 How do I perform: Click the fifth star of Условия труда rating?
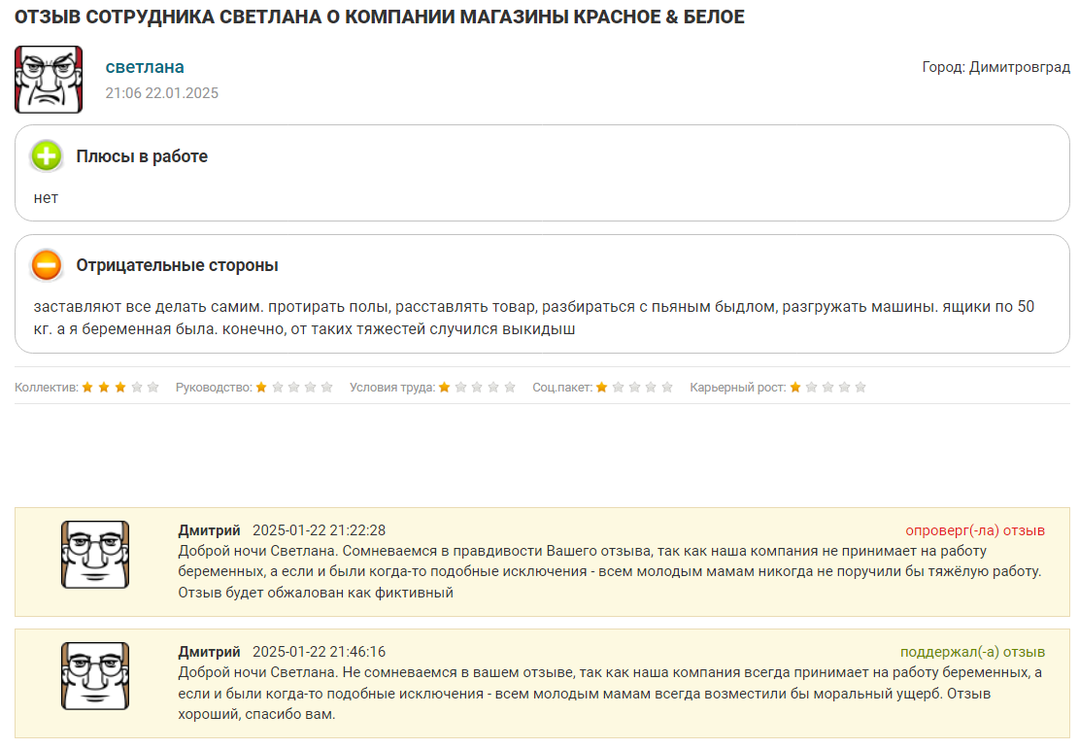510,387
